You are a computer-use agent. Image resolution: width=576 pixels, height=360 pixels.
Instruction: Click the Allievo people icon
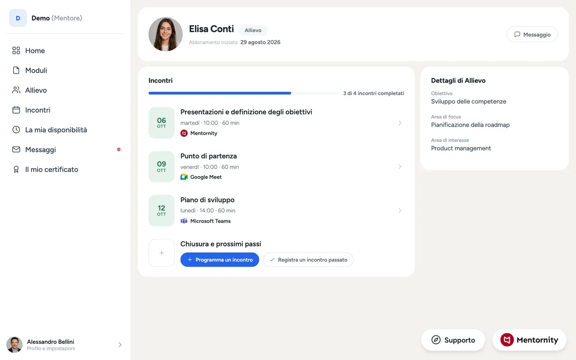pos(16,90)
